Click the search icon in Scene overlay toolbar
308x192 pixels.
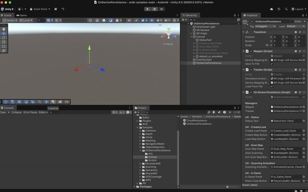(40, 102)
